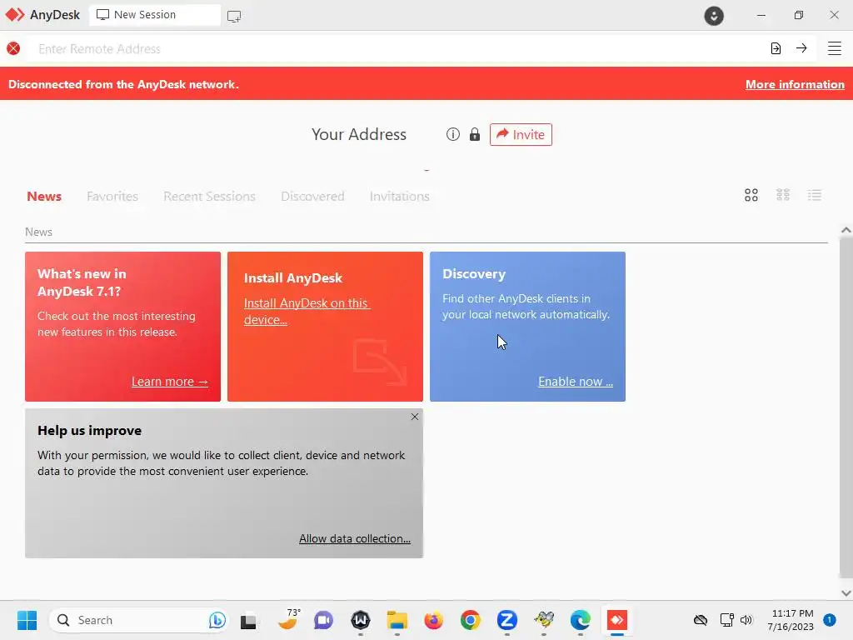Click the Invite button
The image size is (853, 640).
[x=521, y=134]
